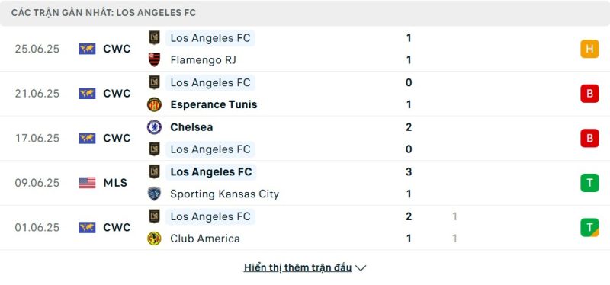Select CWC label in the 17.06.25 row

[x=117, y=138]
